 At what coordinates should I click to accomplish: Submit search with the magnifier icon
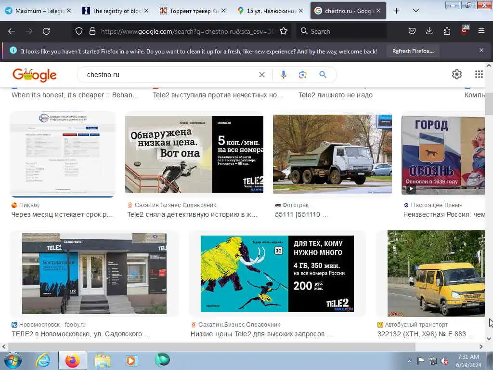323,75
